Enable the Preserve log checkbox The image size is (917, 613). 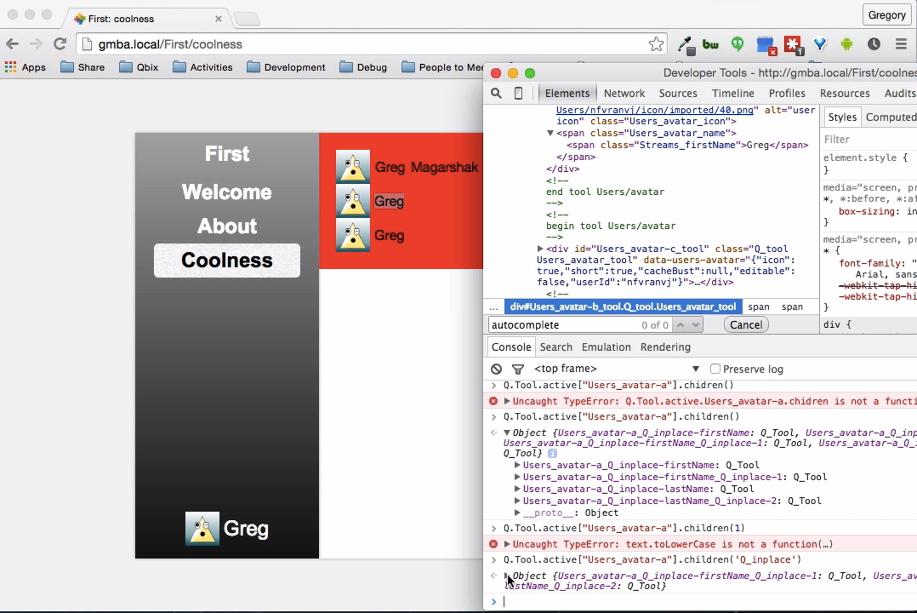715,369
